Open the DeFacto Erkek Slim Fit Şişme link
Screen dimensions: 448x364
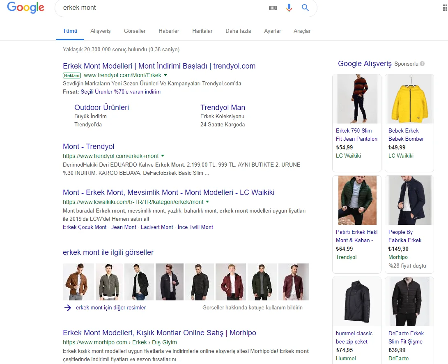[406, 337]
